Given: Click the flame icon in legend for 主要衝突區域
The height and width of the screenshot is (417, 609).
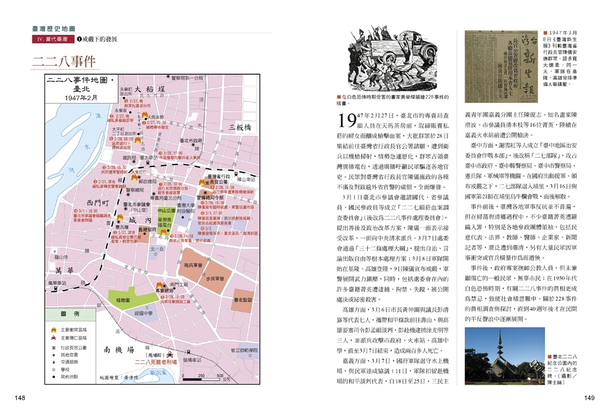Looking at the screenshot, I should [53, 330].
